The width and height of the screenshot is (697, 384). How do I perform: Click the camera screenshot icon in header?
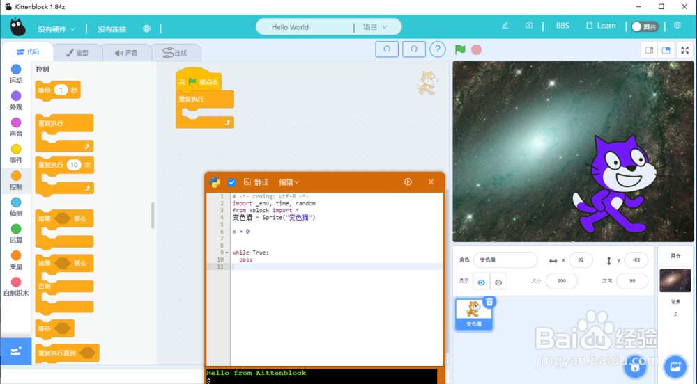529,25
